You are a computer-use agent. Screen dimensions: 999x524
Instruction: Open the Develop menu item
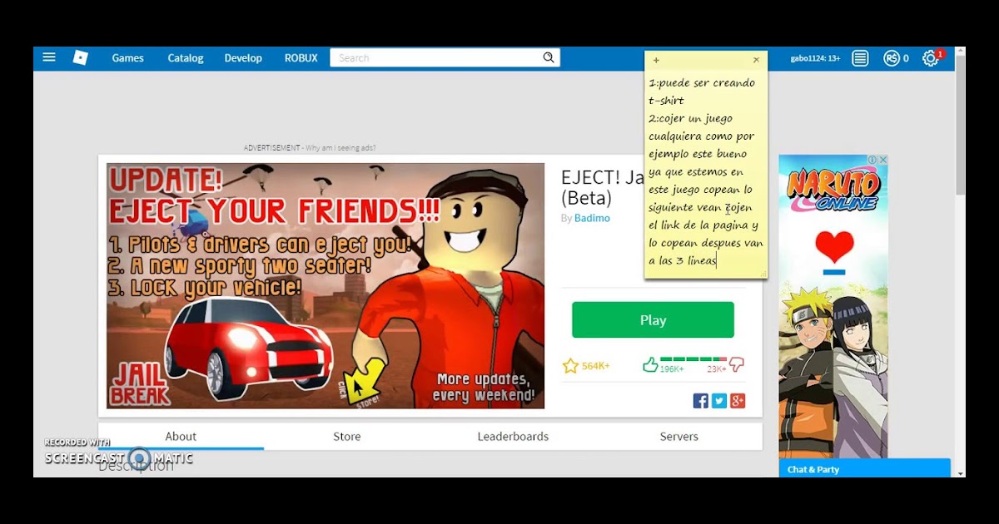tap(243, 58)
